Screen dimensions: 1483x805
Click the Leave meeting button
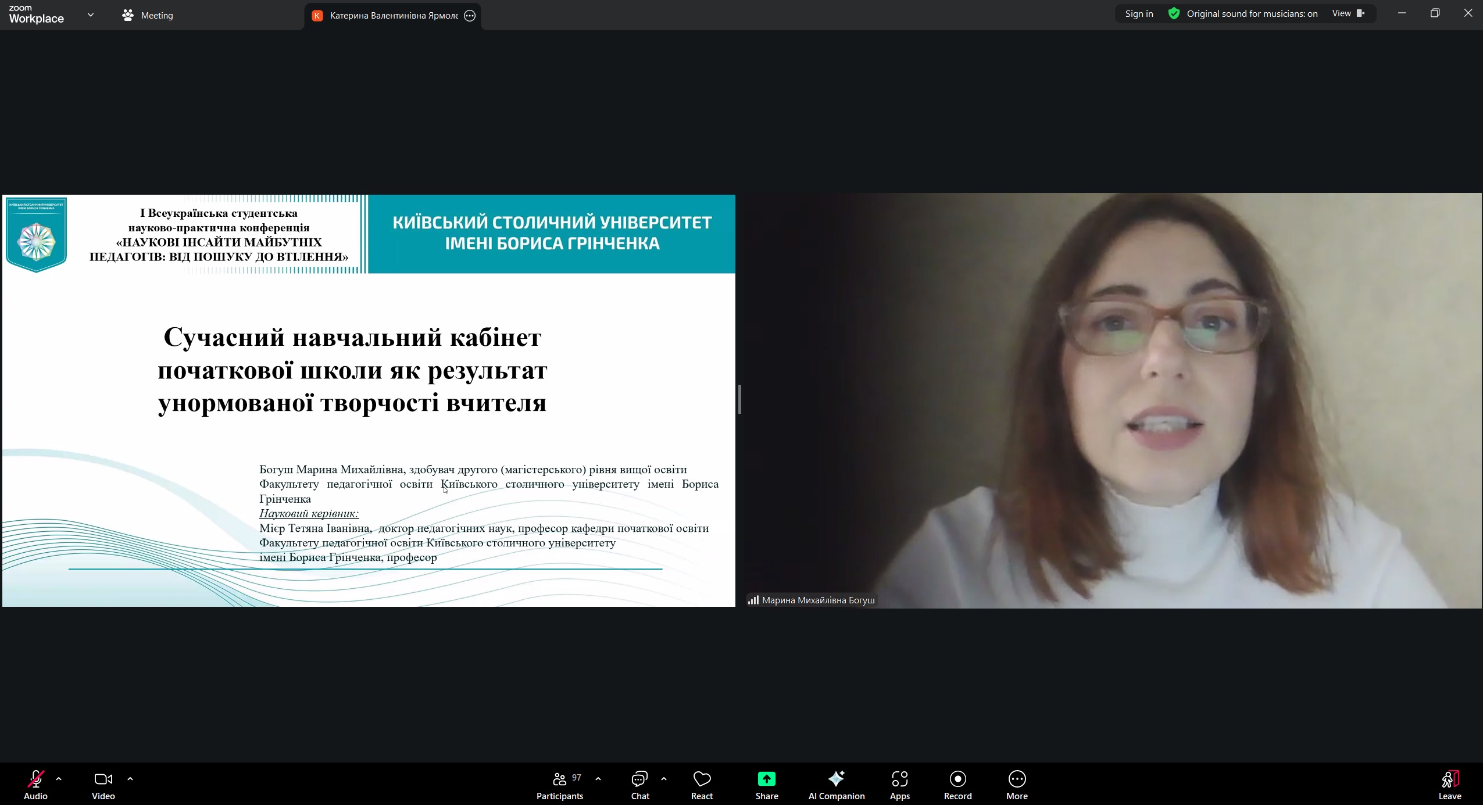[1449, 784]
